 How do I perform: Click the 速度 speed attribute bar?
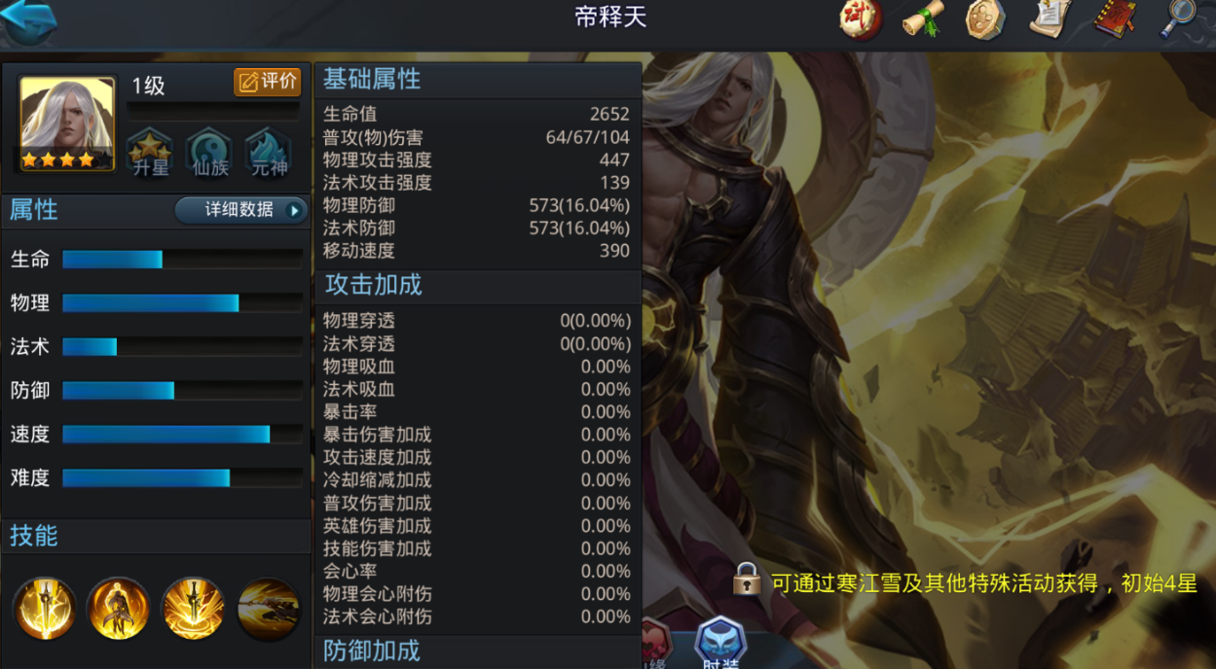[x=182, y=435]
